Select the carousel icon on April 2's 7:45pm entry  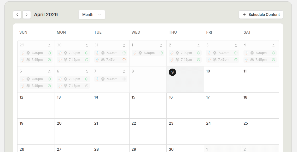coord(177,59)
